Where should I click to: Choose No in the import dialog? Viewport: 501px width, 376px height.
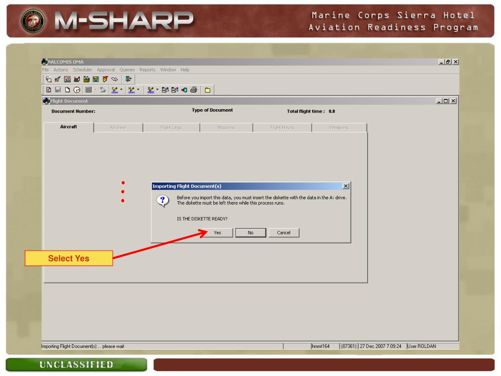[x=250, y=233]
